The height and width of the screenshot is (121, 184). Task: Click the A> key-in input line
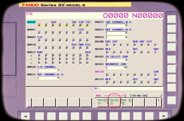pos(129,88)
